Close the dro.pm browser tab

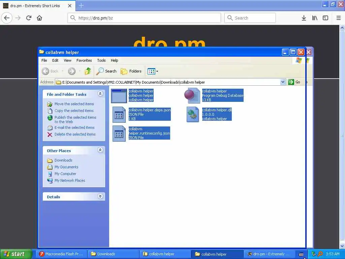coord(69,6)
